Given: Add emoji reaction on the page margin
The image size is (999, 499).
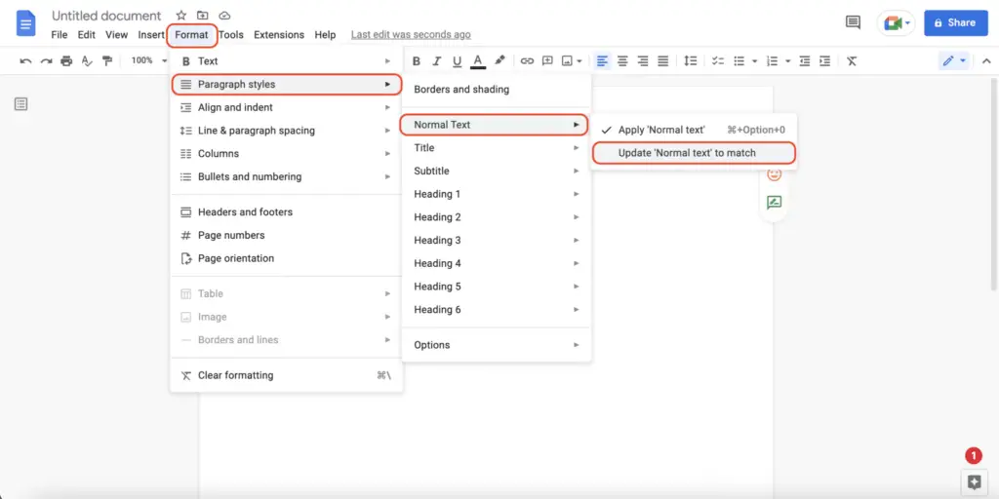Looking at the screenshot, I should coord(774,174).
